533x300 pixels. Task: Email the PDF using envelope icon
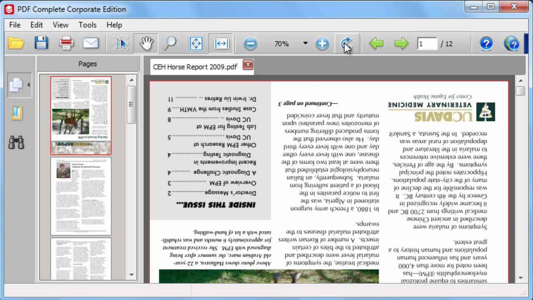[91, 43]
